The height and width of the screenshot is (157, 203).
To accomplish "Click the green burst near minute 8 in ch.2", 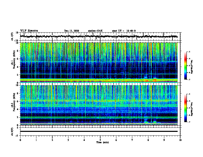I will [146, 122].
